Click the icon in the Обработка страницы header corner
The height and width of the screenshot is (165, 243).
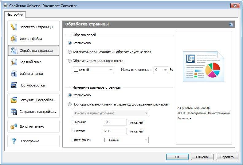231,24
